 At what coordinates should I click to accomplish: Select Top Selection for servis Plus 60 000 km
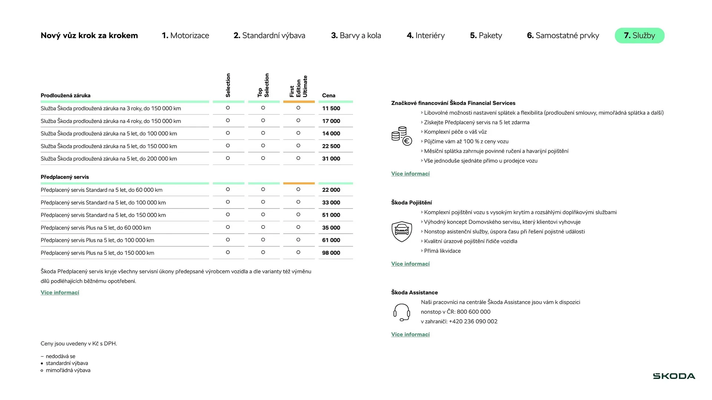263,227
